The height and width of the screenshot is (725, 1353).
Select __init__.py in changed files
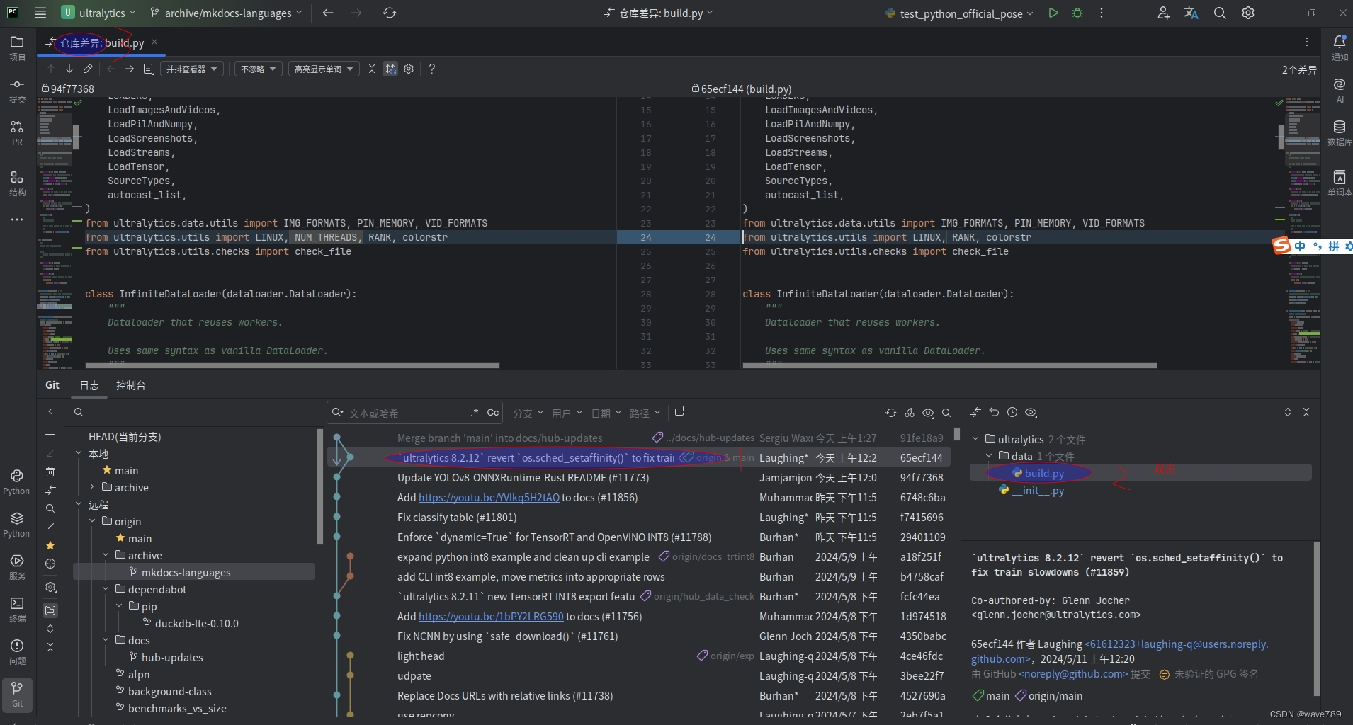click(1038, 491)
